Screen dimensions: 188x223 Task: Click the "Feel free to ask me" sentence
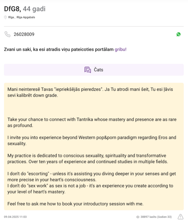point(75,204)
